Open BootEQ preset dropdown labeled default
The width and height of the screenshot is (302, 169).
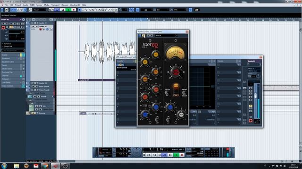pos(167,36)
